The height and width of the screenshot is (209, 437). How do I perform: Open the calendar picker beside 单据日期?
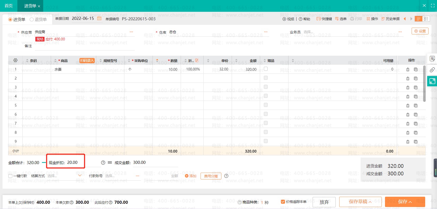coord(99,18)
